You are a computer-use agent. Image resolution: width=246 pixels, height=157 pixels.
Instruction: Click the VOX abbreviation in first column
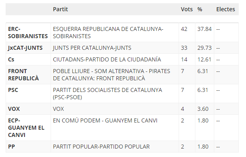pyautogui.click(x=14, y=109)
